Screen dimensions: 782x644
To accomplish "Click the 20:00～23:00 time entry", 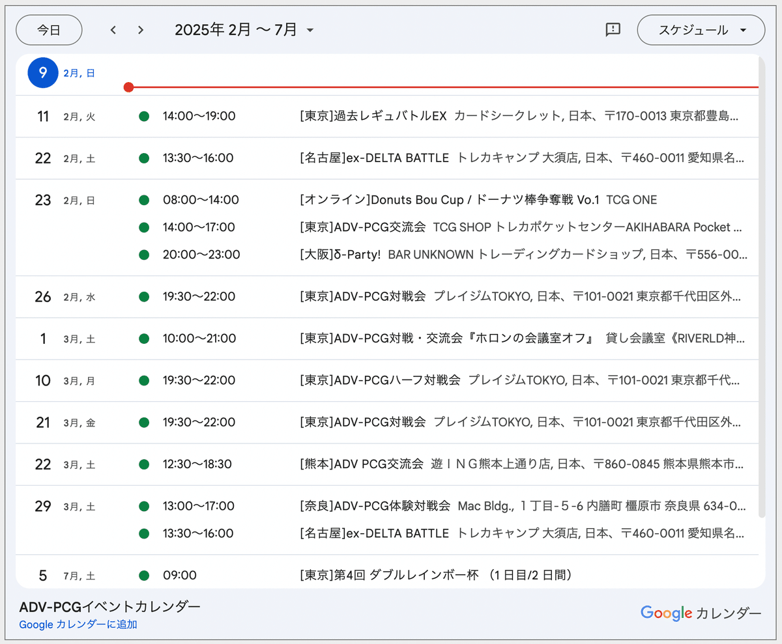I will click(x=201, y=255).
